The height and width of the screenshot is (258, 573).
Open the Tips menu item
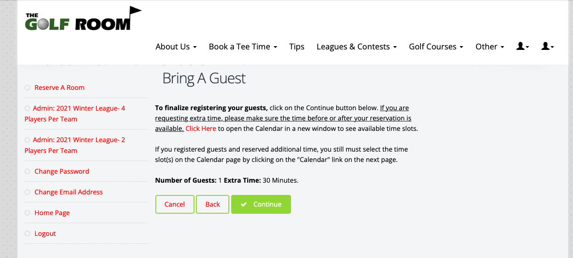297,47
